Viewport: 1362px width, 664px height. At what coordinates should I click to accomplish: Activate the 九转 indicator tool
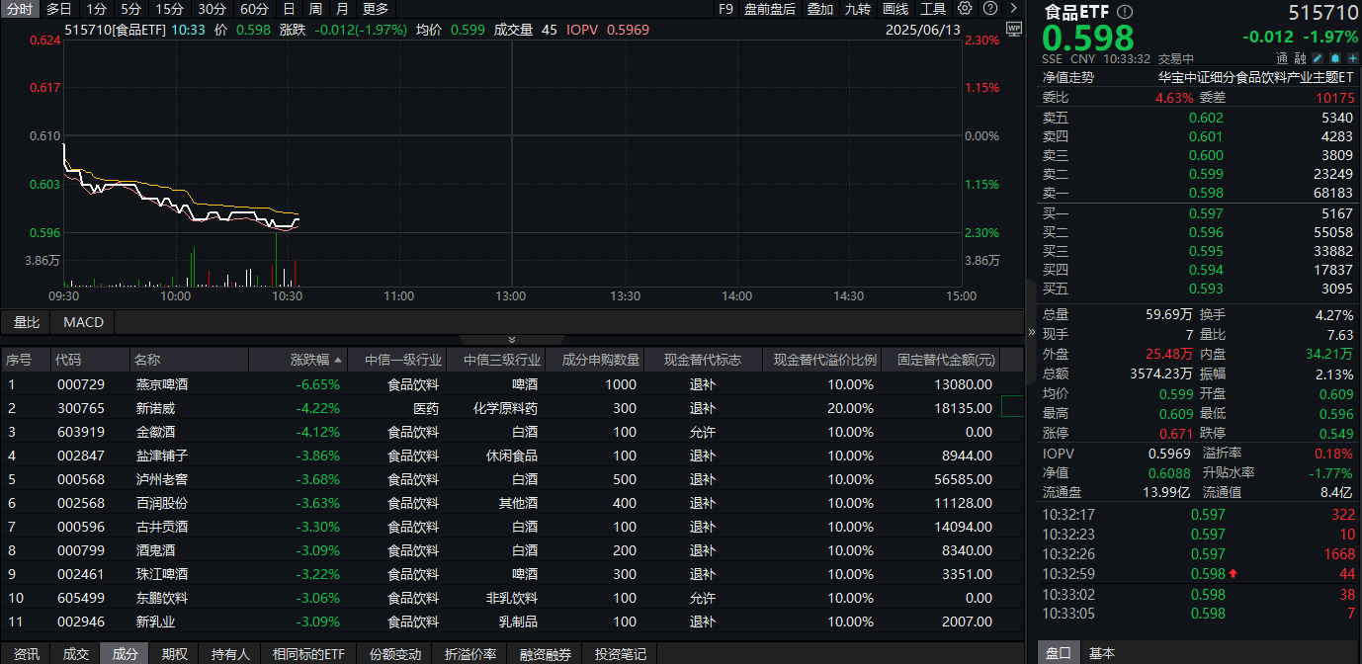coord(858,8)
